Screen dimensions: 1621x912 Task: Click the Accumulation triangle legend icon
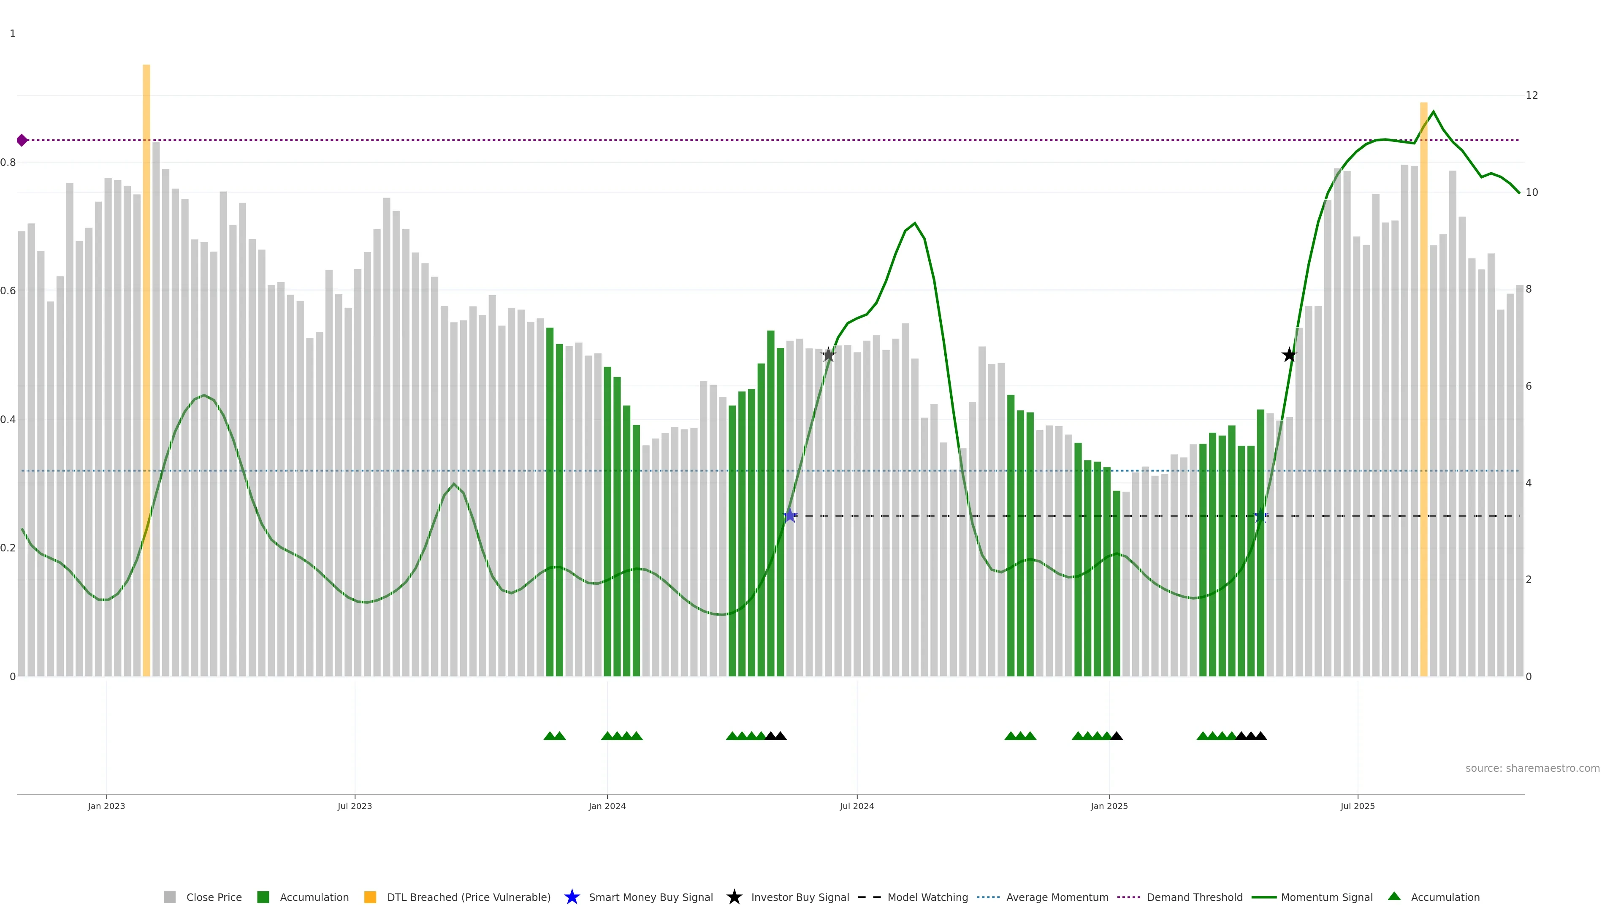(x=1394, y=896)
